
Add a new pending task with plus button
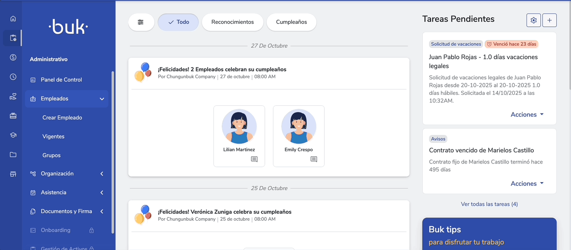point(549,20)
